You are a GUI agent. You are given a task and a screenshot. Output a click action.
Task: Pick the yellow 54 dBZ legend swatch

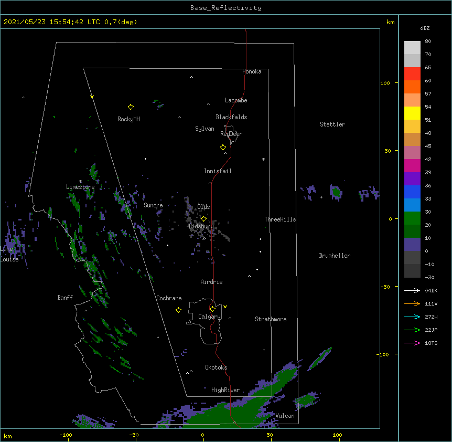(x=412, y=113)
